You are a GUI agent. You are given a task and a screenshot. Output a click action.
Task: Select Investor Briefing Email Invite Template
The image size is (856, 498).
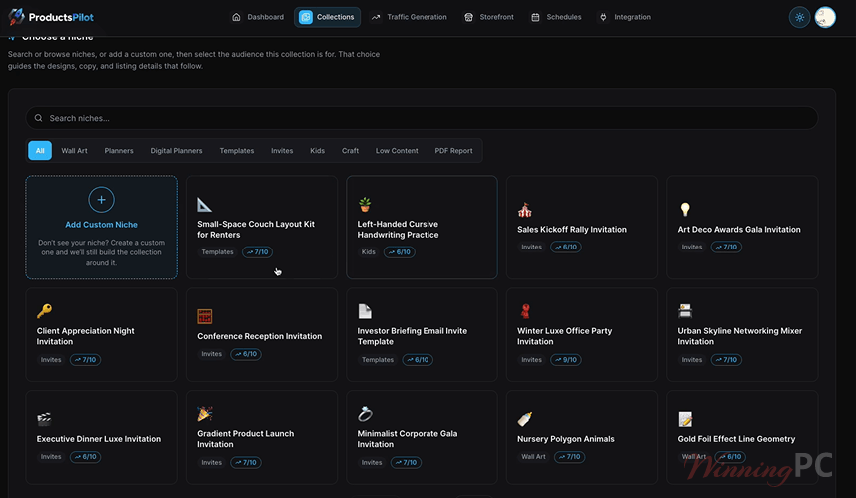click(x=422, y=335)
